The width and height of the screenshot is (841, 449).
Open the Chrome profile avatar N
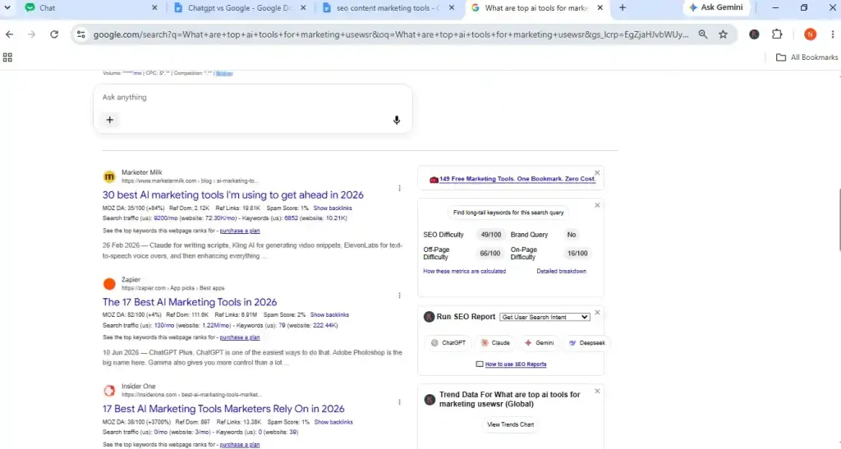pos(810,34)
